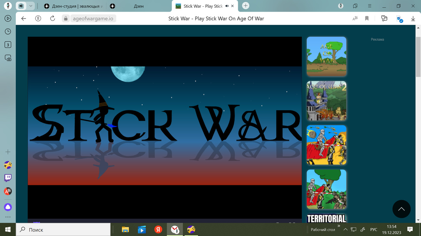Take a screenshot via the sidebar camera icon

pos(8,58)
